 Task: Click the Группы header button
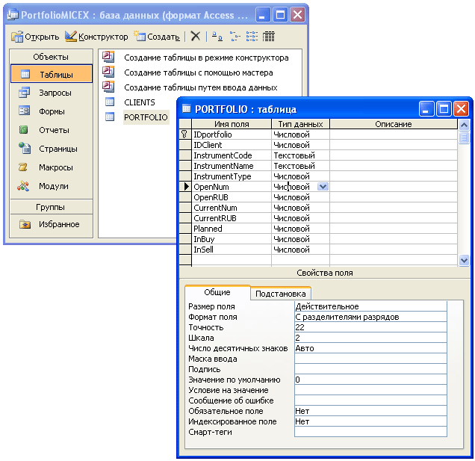tap(52, 207)
